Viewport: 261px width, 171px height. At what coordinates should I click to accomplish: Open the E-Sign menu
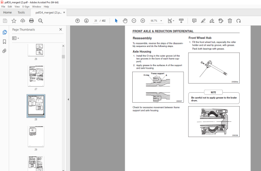26,7
